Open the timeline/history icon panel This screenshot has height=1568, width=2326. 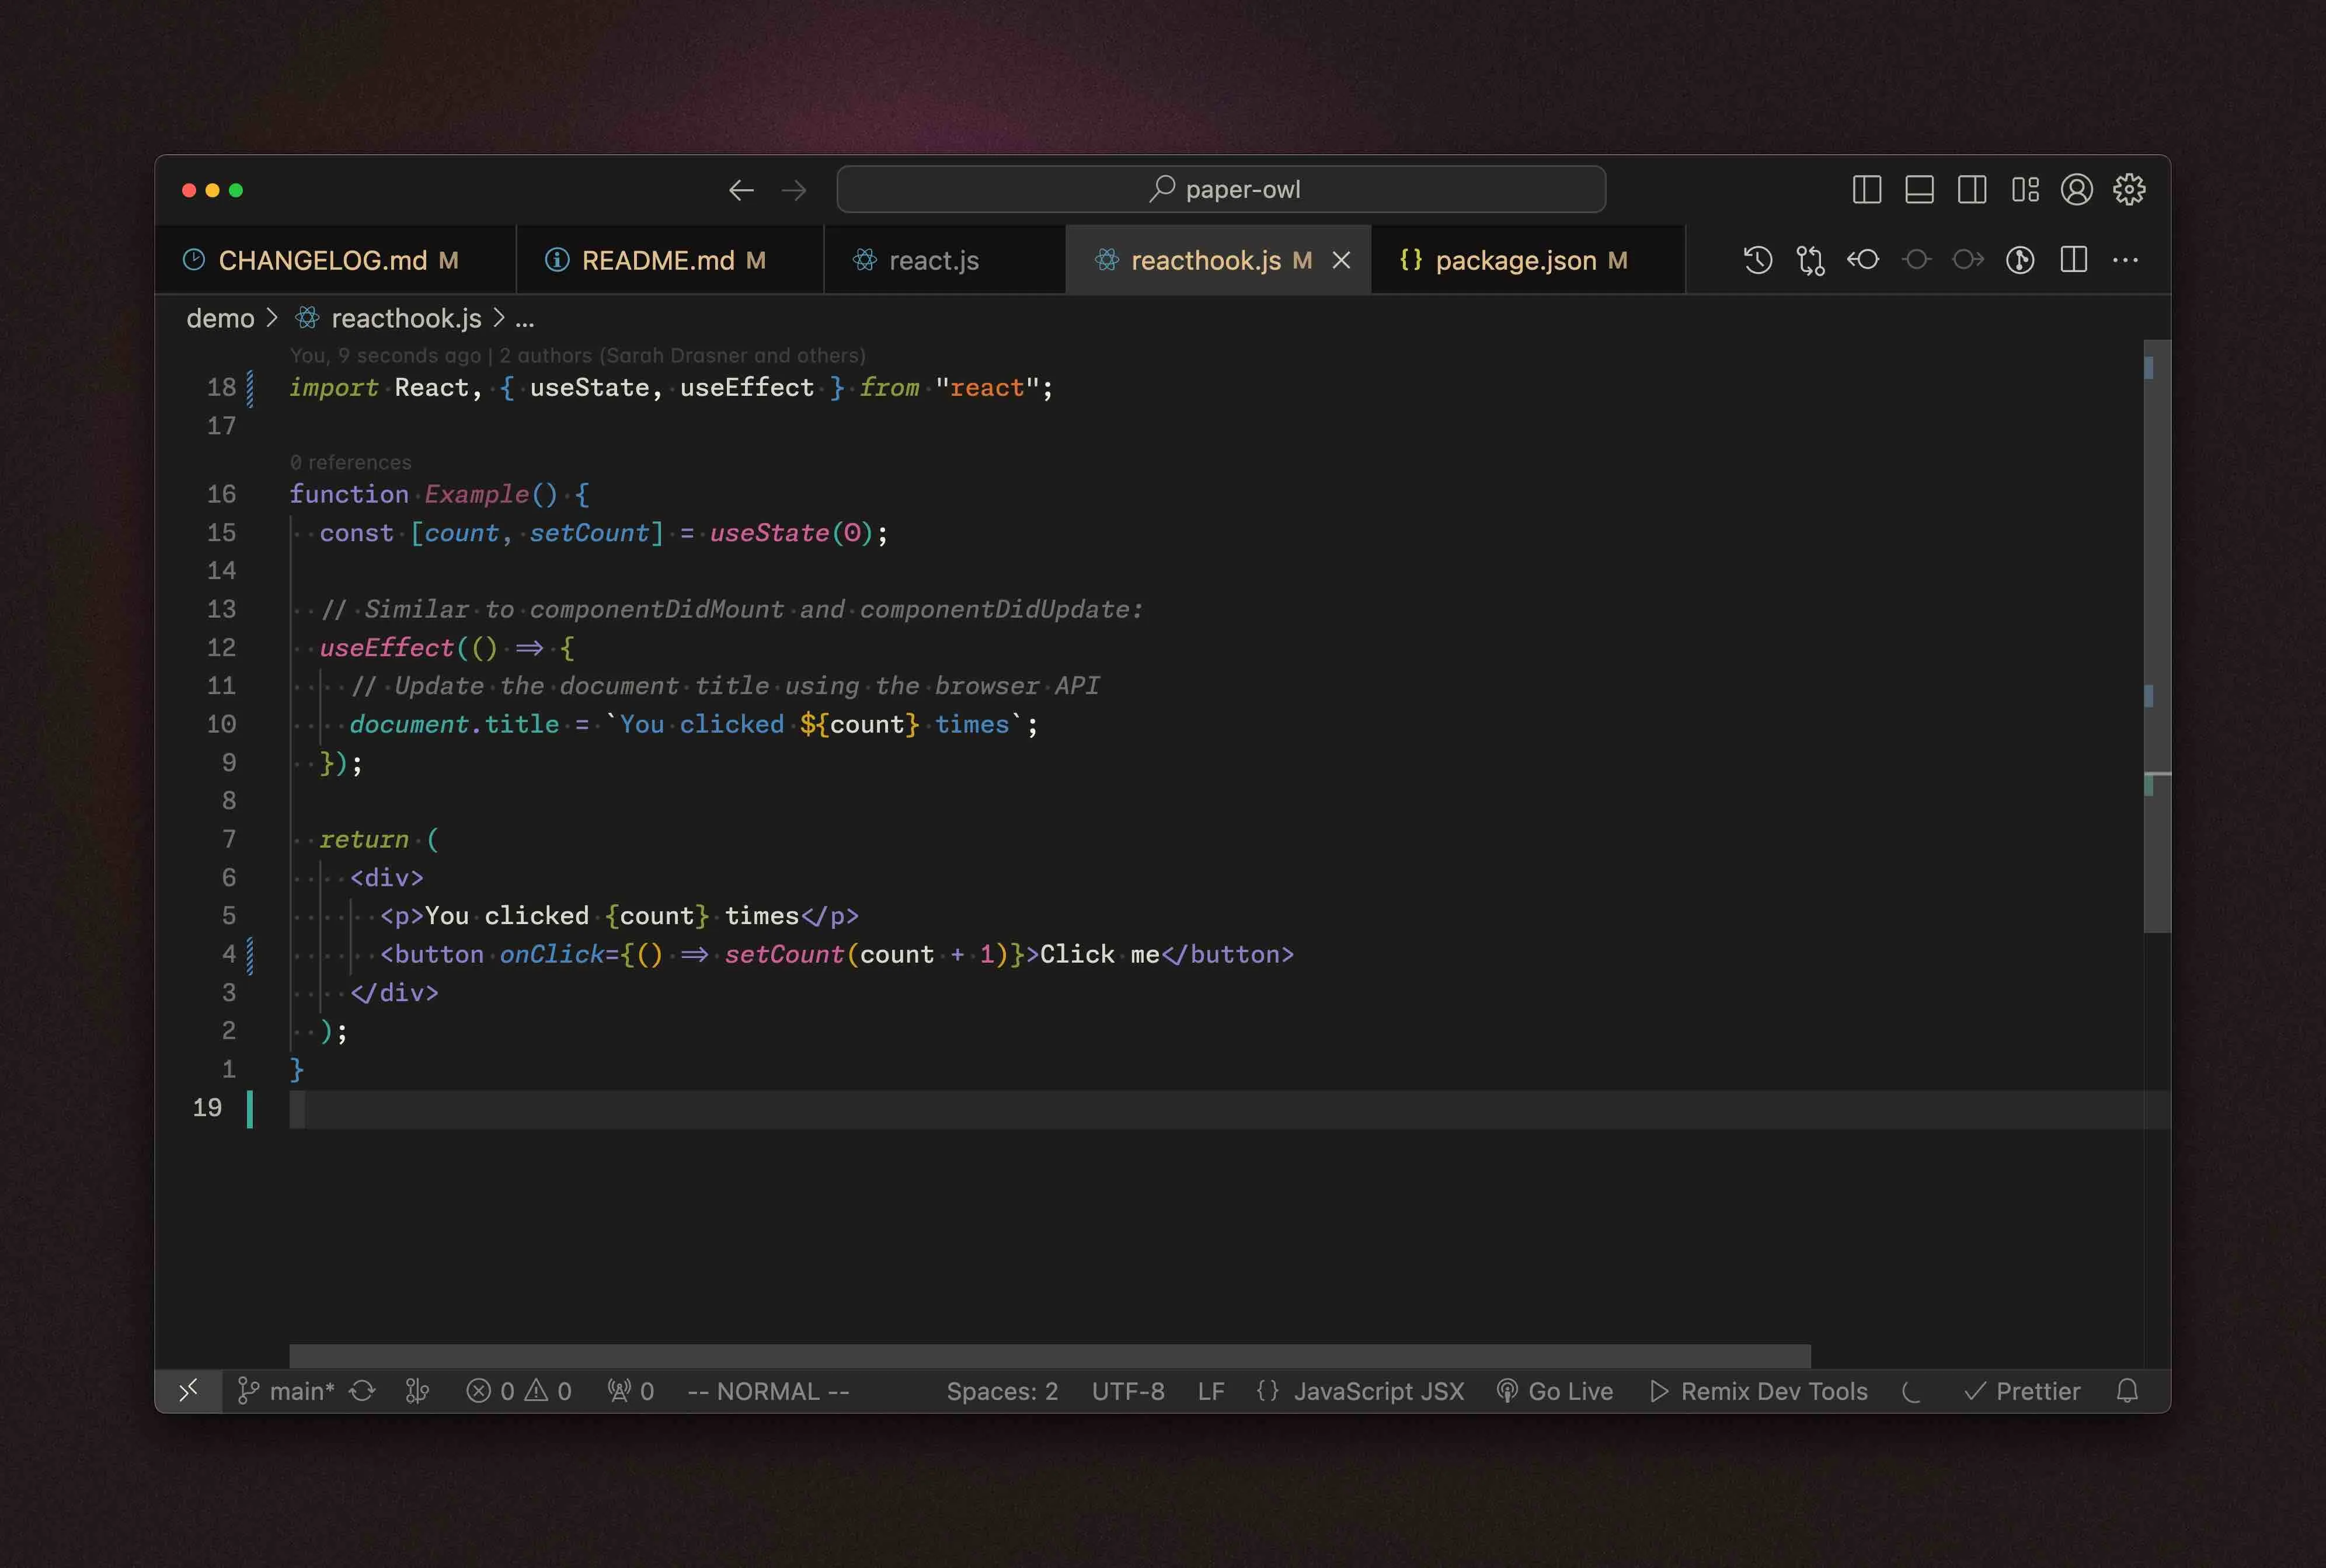coord(1757,259)
